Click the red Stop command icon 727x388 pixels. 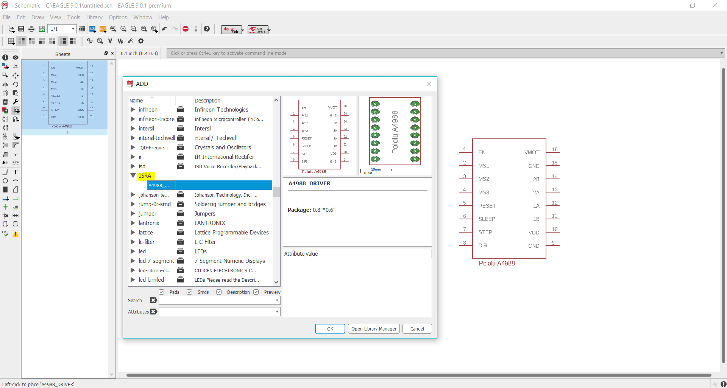coord(186,29)
